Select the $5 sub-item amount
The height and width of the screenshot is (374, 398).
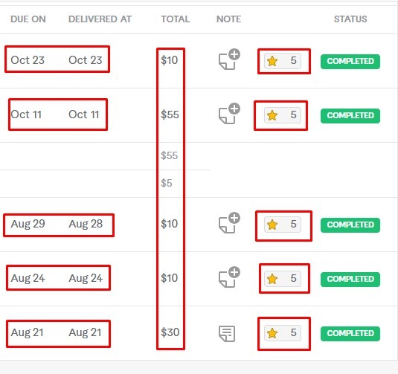point(167,183)
